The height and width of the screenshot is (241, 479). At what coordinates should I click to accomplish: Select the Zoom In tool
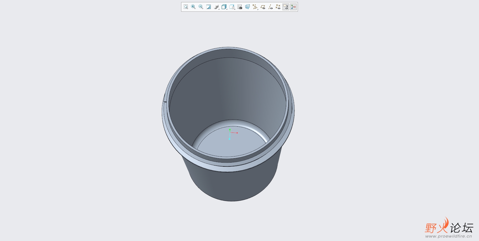(x=193, y=7)
